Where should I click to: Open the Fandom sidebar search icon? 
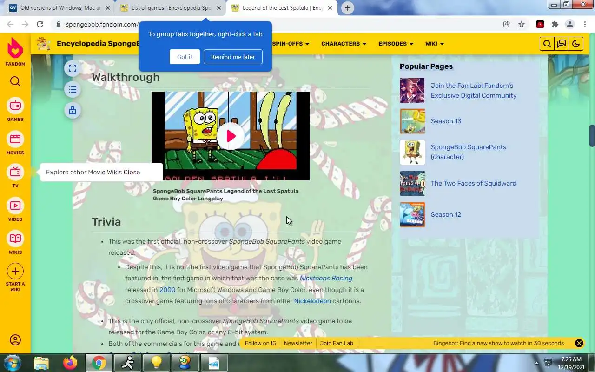(15, 82)
